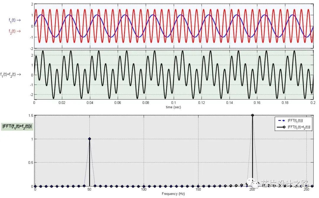319x198 pixels.
Task: Click the 150 tick on the frequency axis
Action: pyautogui.click(x=198, y=189)
